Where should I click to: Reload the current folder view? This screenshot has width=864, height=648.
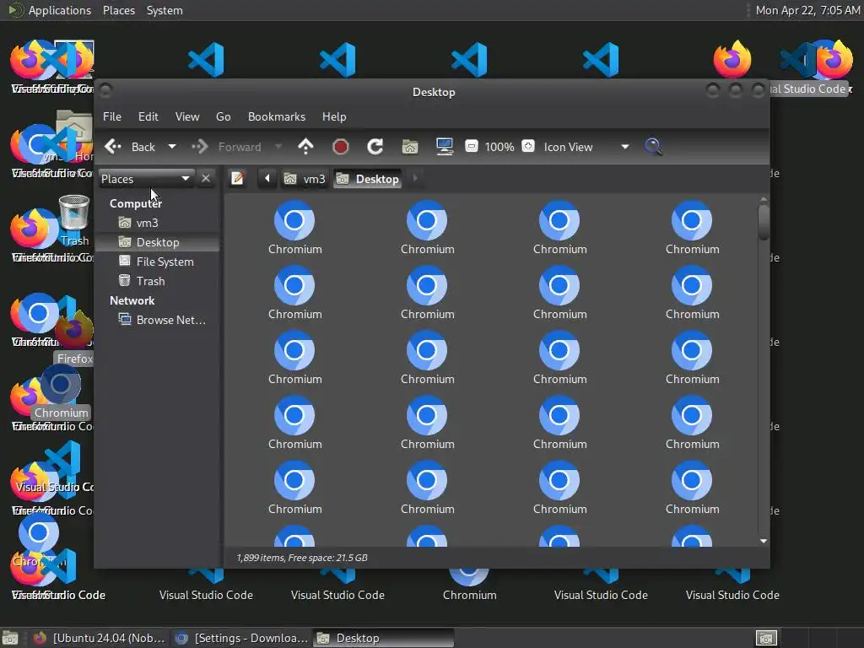[375, 147]
